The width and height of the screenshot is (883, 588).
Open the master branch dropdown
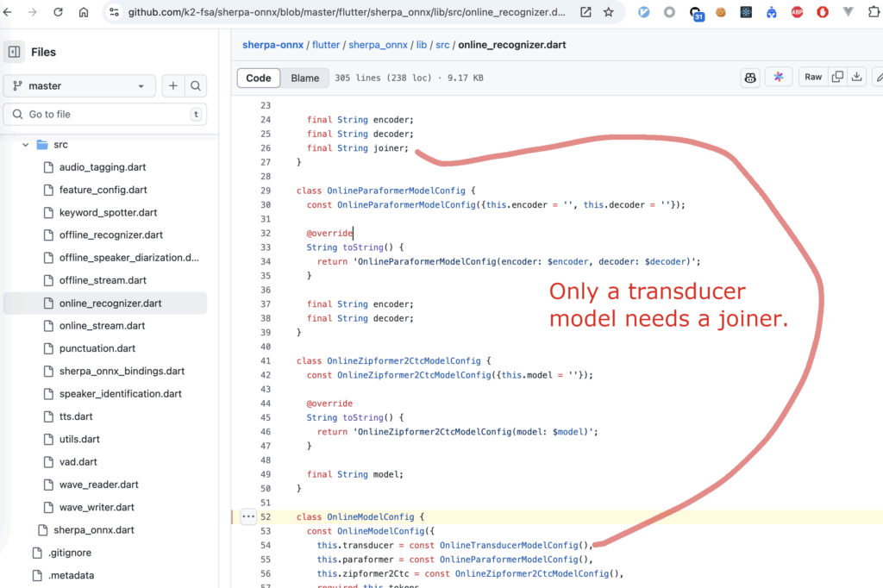[x=79, y=85]
